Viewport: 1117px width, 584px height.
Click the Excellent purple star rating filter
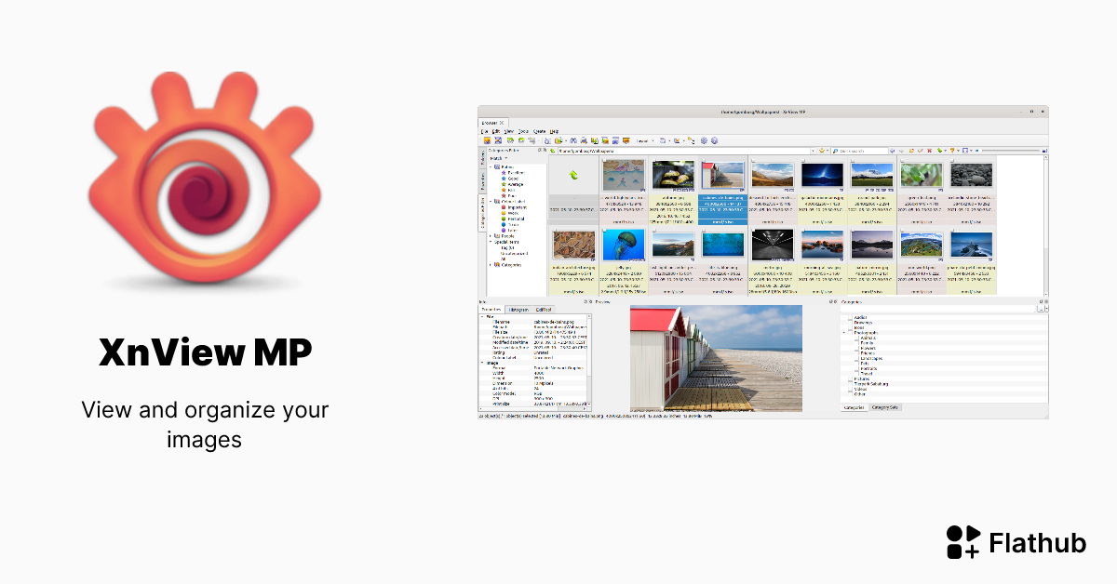pos(514,173)
